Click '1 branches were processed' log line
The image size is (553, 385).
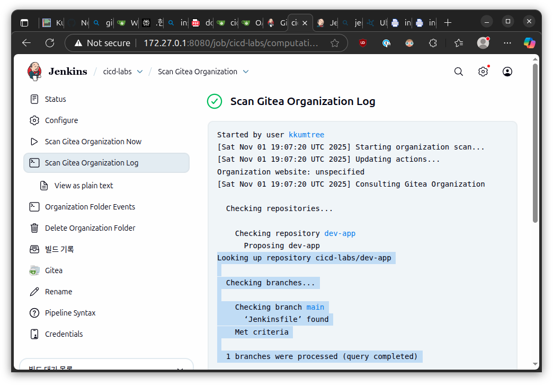(x=322, y=357)
